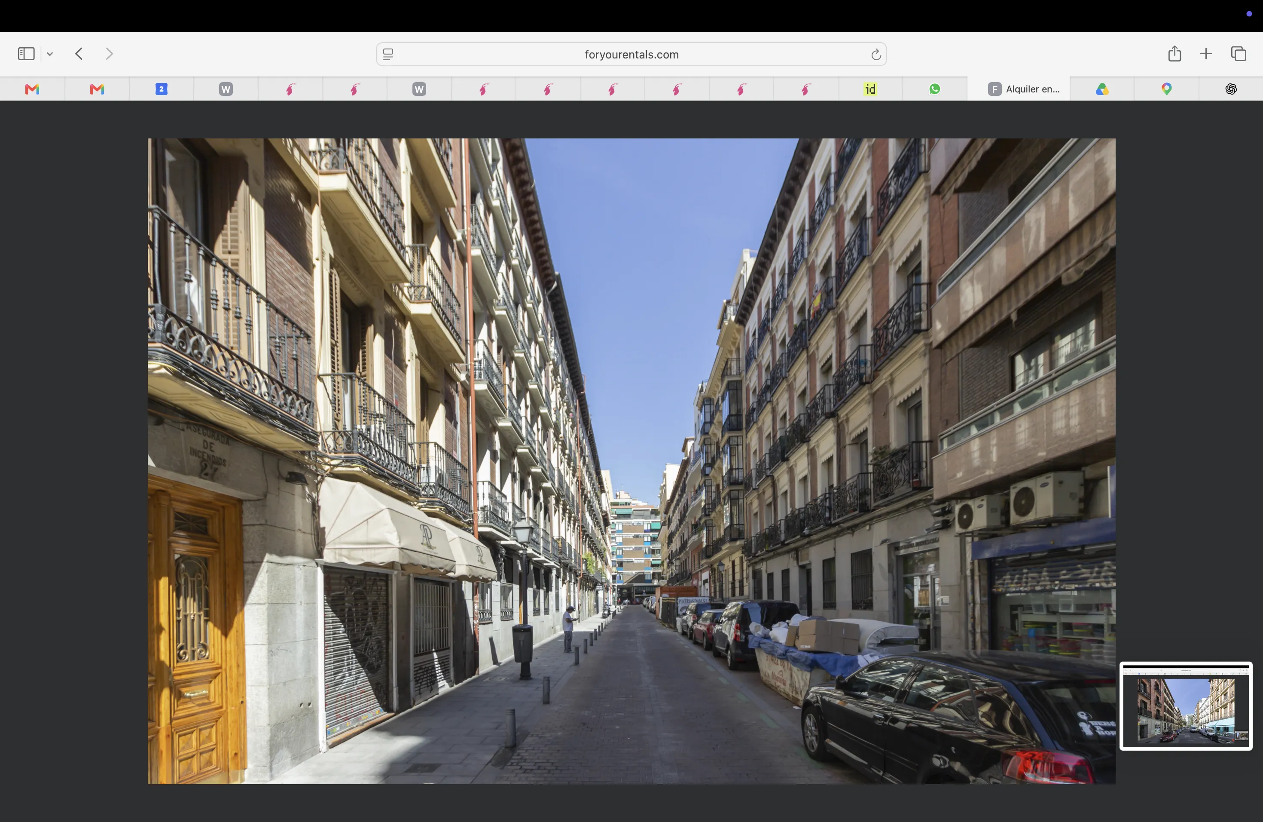This screenshot has height=822, width=1263.
Task: Open a new tab with plus button
Action: coord(1206,54)
